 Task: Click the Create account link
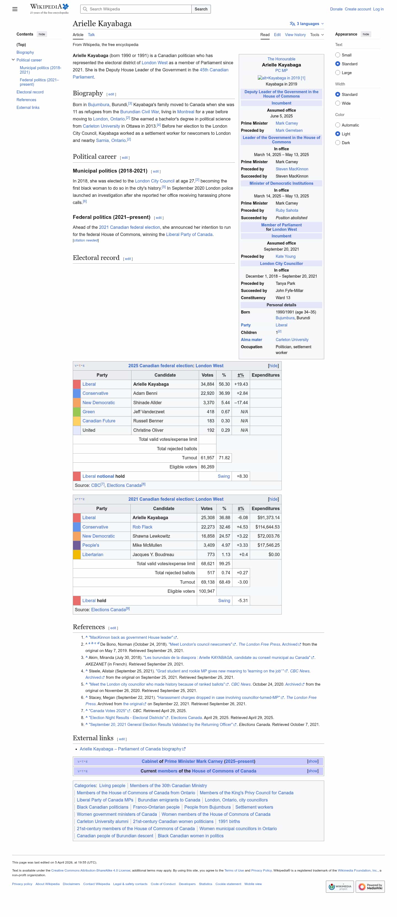358,9
